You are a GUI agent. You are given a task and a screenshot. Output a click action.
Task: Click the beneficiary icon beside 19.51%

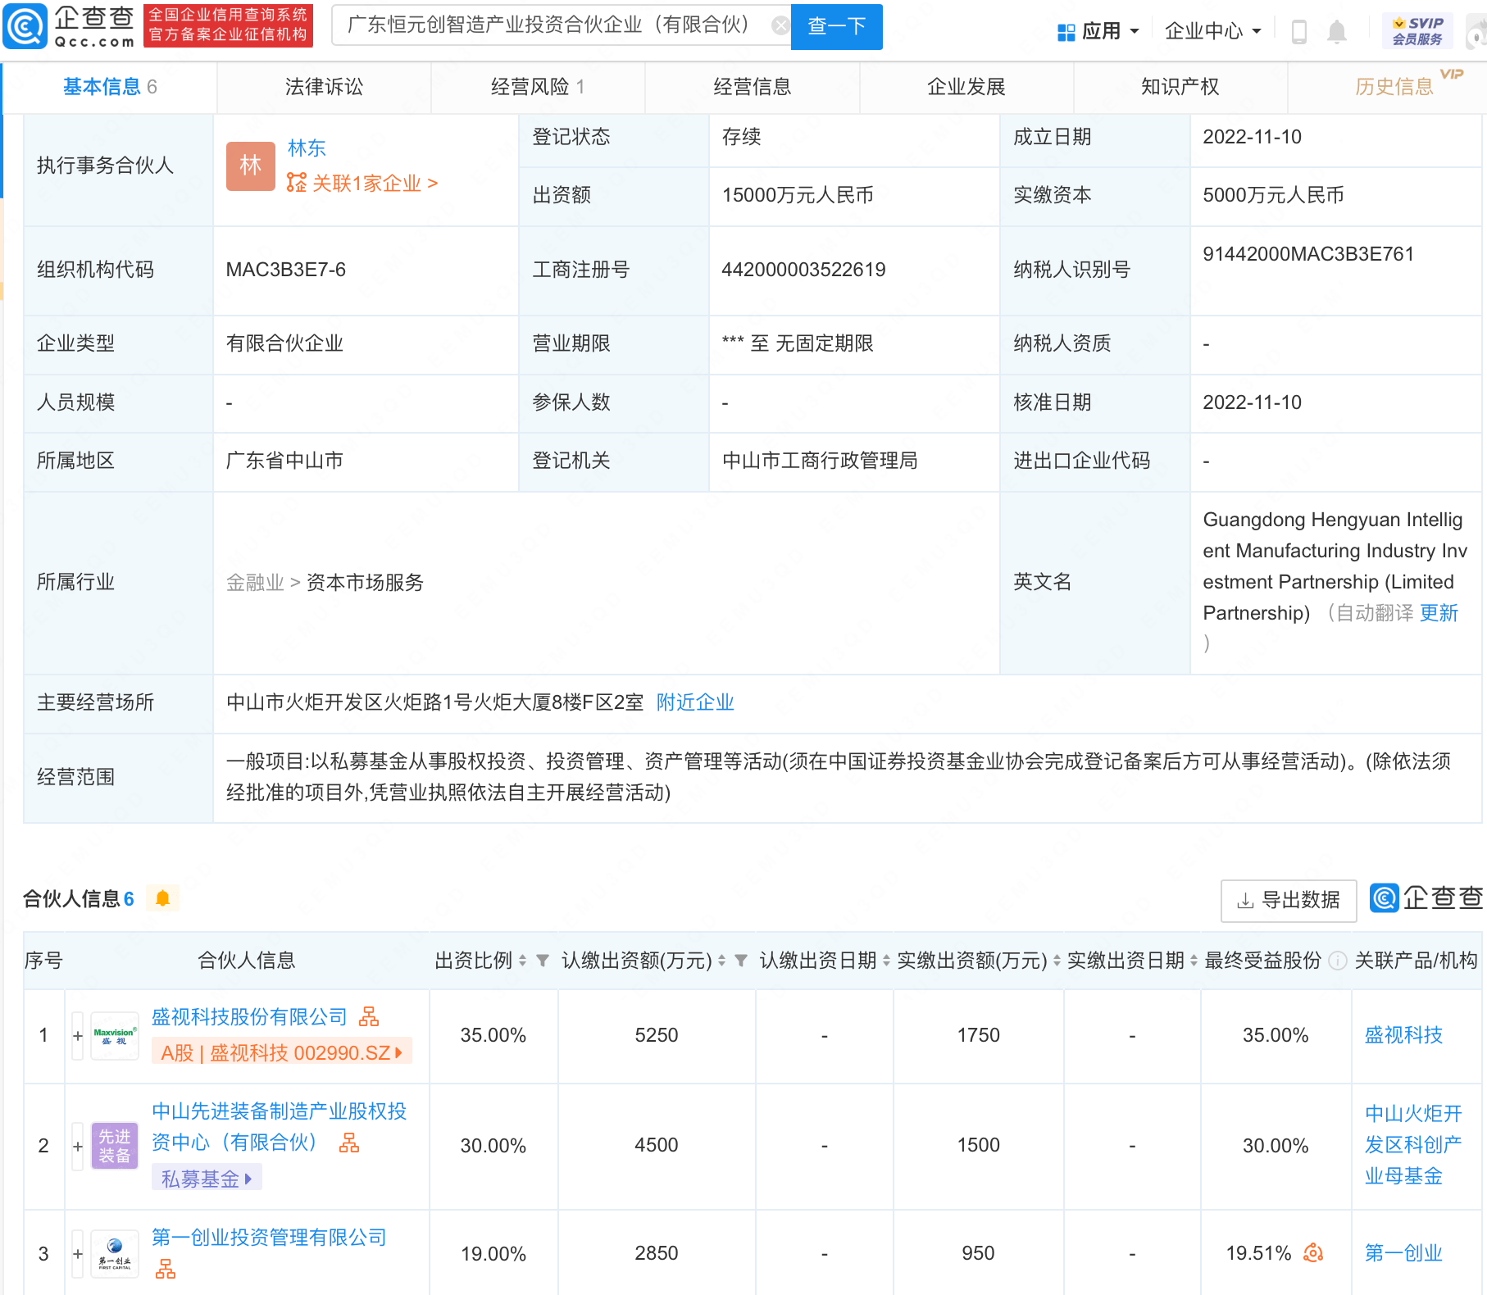(1315, 1253)
